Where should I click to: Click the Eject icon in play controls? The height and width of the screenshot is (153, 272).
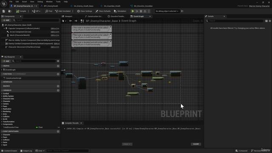coord(145,11)
